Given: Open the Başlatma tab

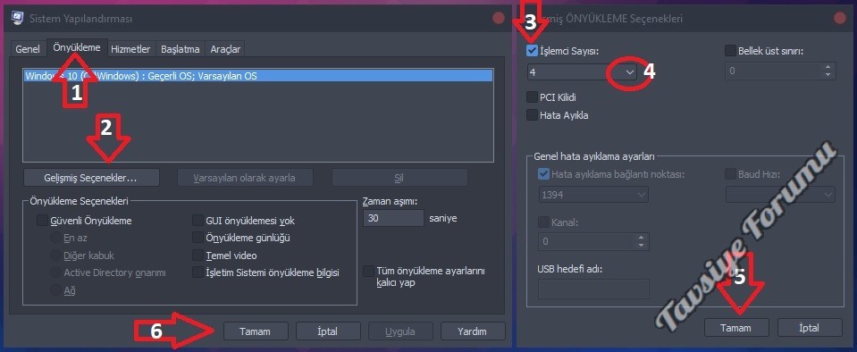Looking at the screenshot, I should pos(180,49).
